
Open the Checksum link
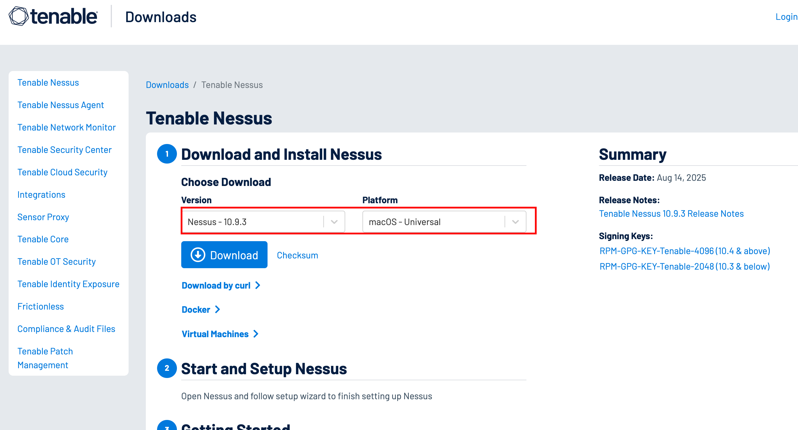[297, 255]
